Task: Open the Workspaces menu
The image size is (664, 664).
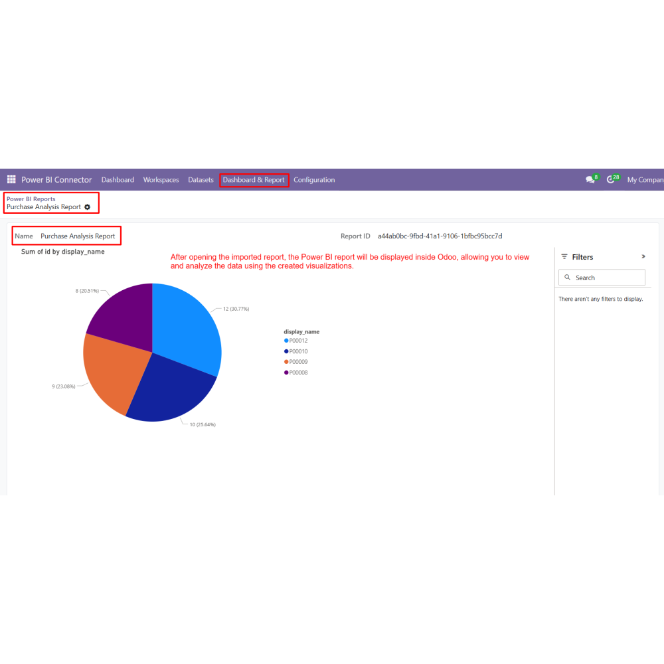Action: (x=161, y=180)
